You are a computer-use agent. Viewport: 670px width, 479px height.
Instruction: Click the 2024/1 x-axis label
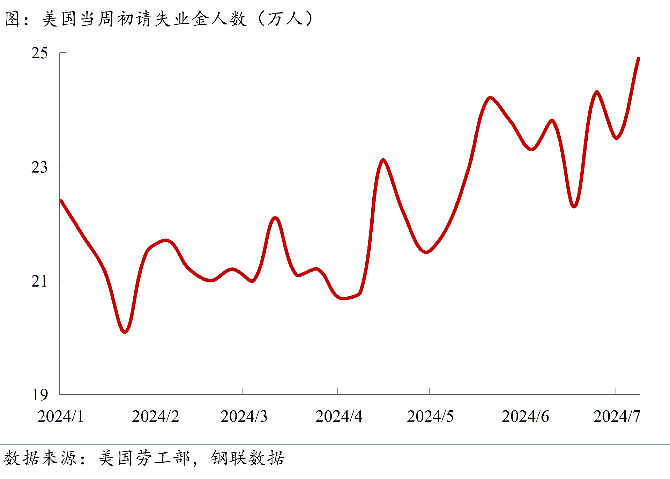tap(61, 416)
